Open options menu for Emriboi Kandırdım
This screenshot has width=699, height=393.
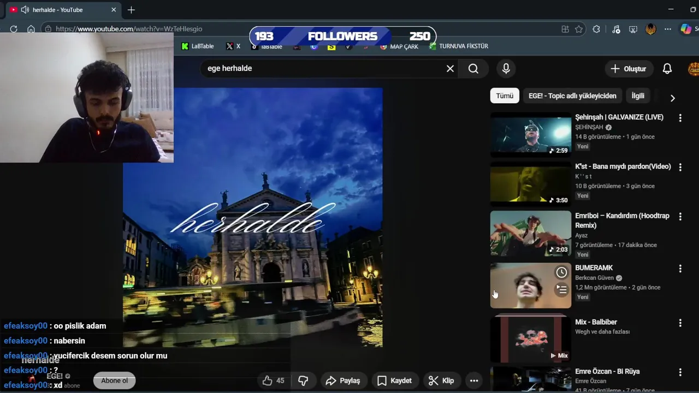pos(680,217)
